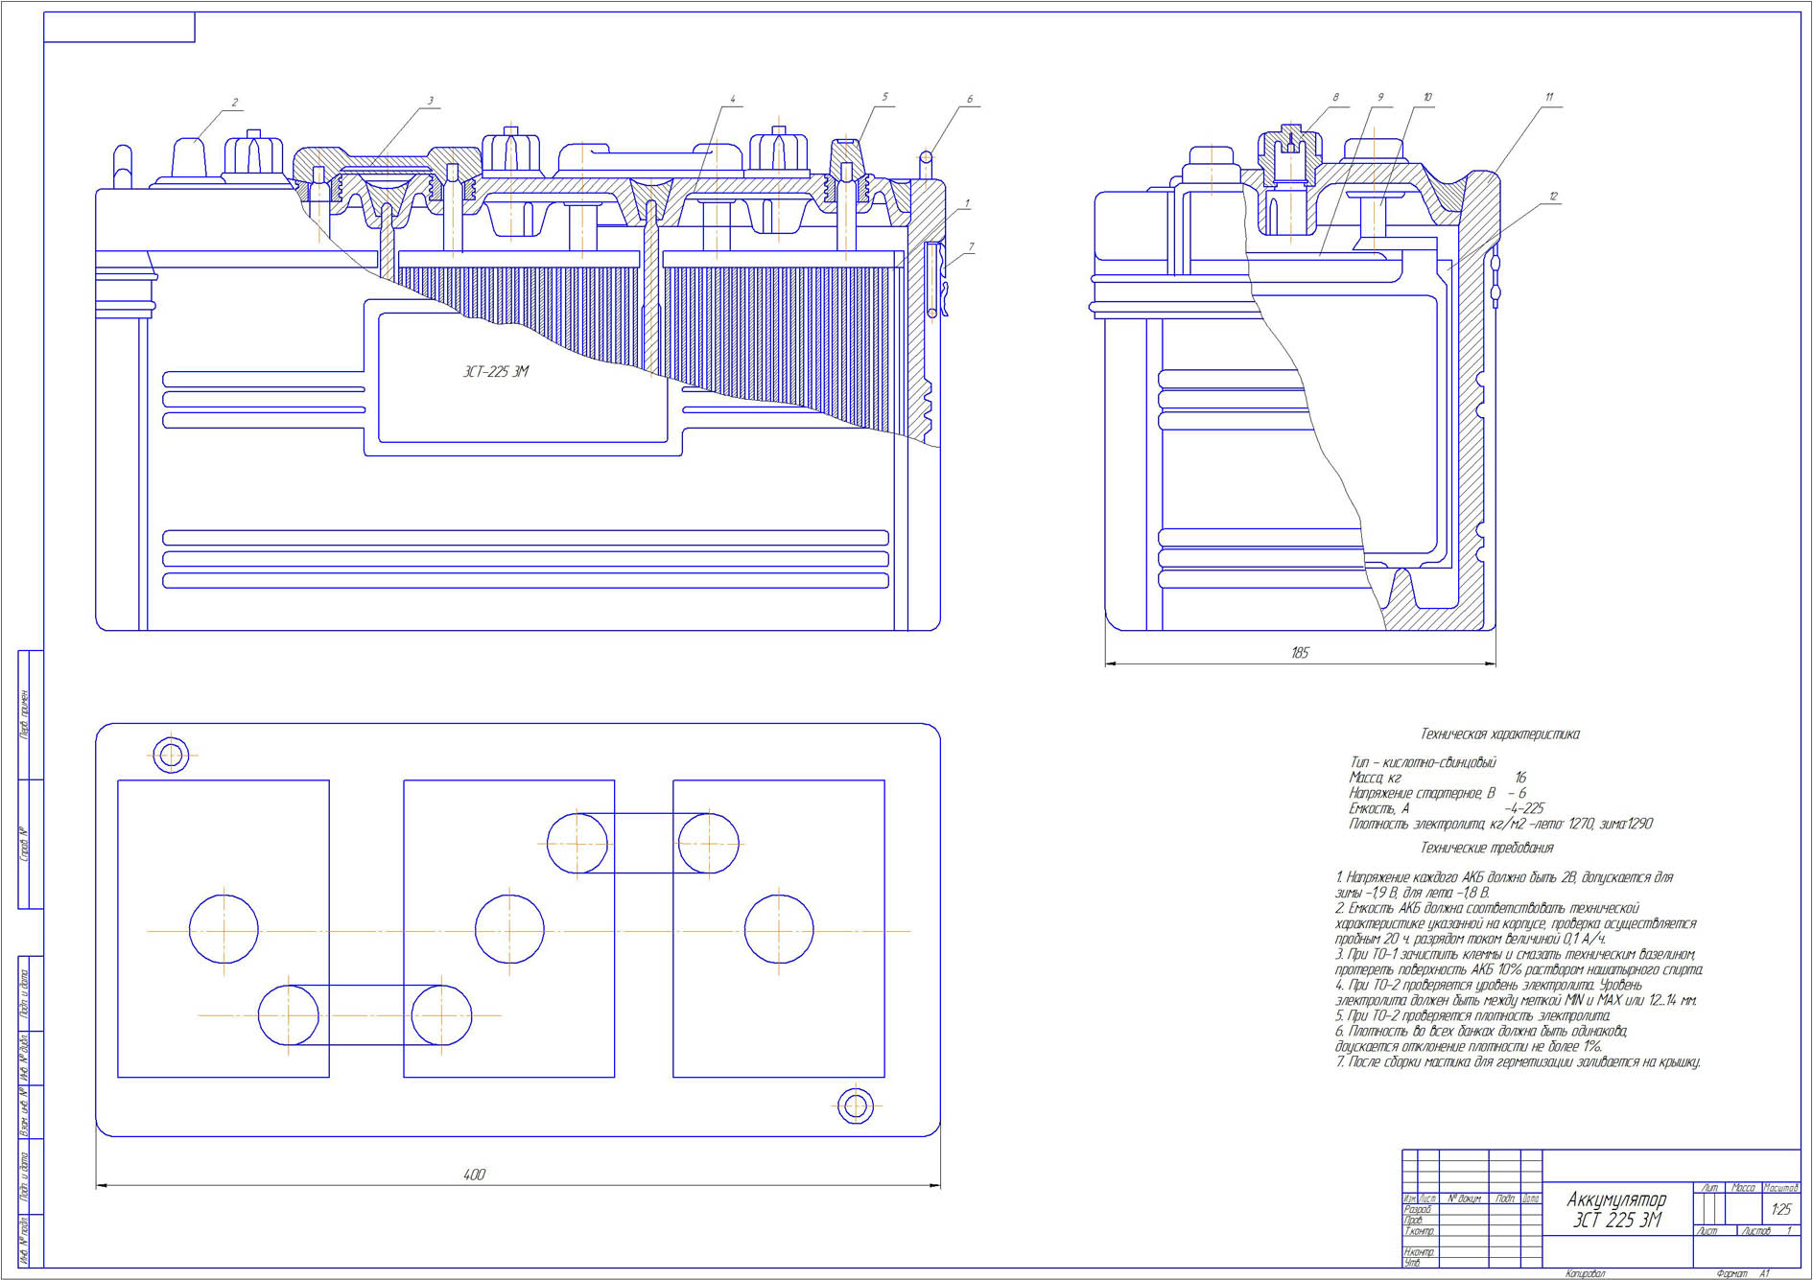Click callout number 11 in the side view

(1549, 97)
